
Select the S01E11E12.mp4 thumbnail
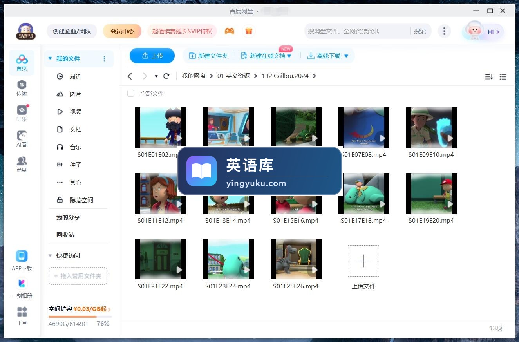point(161,193)
